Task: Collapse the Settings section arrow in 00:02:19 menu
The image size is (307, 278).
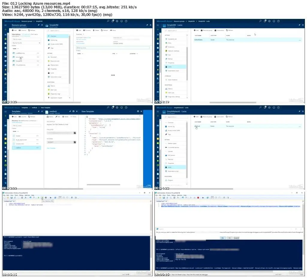Action: coord(187,35)
